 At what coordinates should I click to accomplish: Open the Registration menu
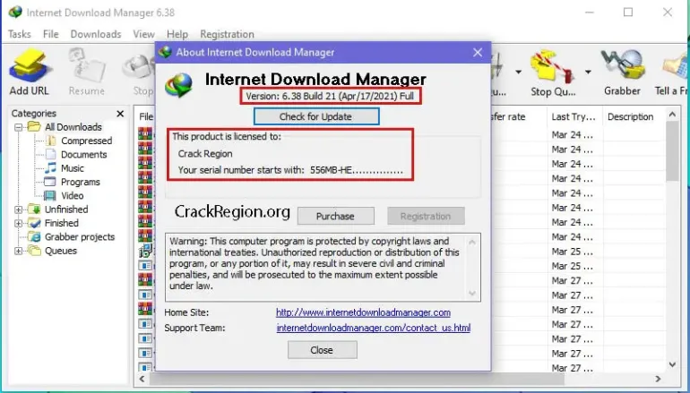click(x=227, y=34)
